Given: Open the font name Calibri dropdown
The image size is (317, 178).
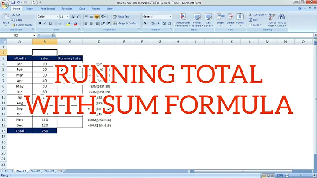Looking at the screenshot, I should [58, 17].
